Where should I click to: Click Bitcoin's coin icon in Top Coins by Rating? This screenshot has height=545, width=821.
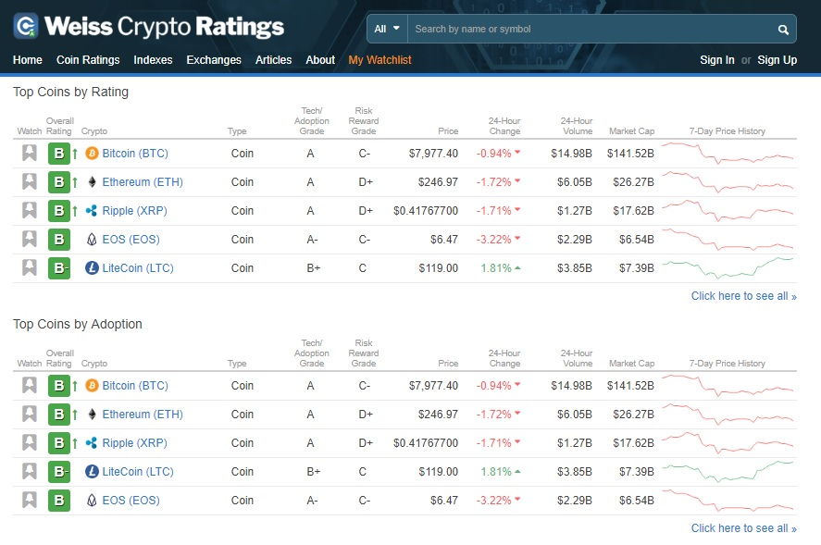click(92, 154)
